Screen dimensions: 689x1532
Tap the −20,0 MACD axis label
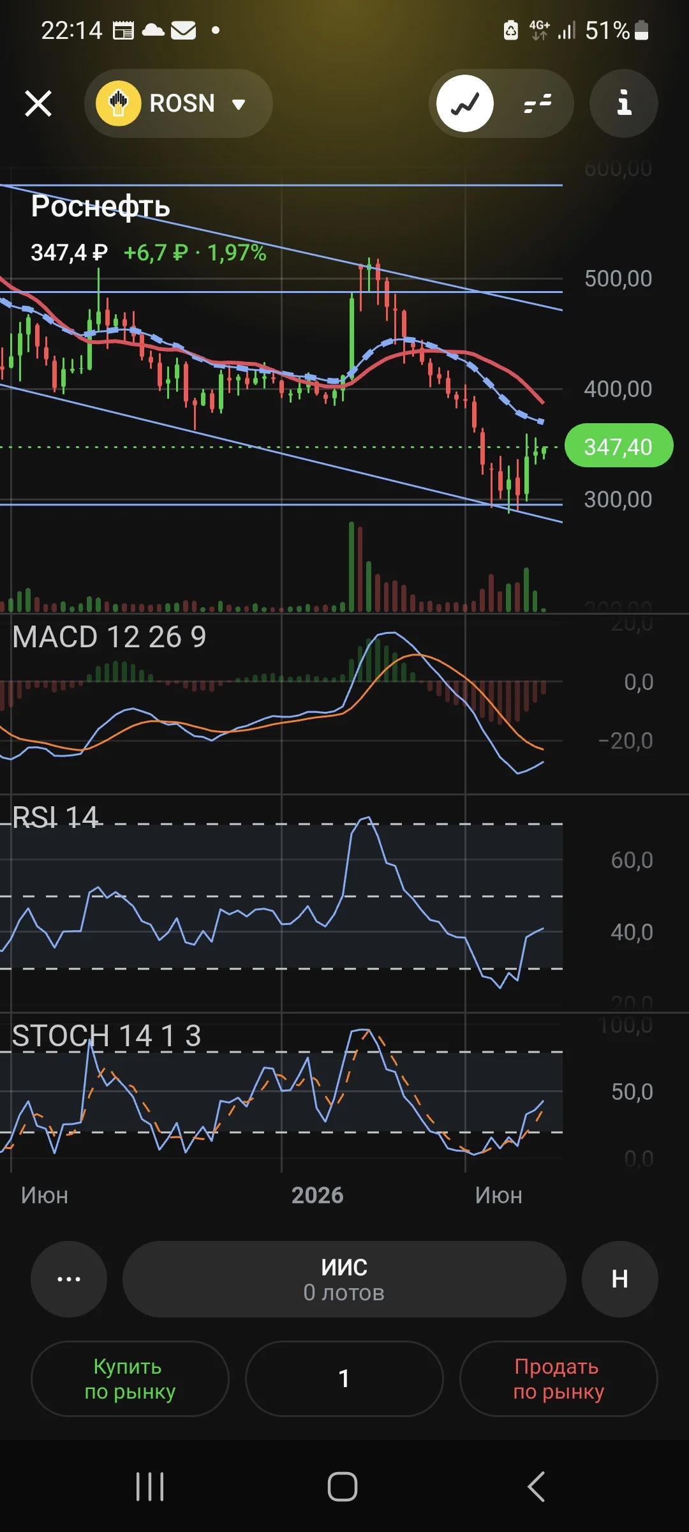[625, 741]
